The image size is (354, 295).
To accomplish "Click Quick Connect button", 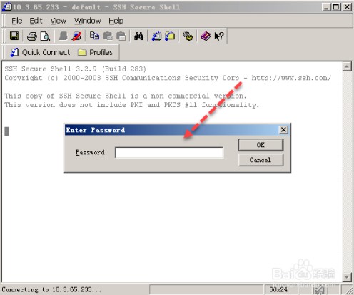I will pos(40,52).
